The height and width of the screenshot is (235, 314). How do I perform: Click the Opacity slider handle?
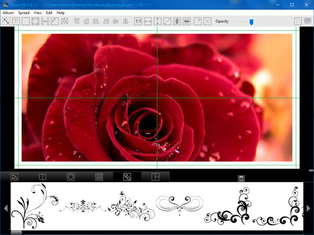(252, 22)
